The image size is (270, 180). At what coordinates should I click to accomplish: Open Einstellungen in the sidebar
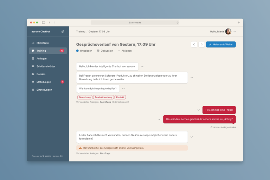[48, 90]
